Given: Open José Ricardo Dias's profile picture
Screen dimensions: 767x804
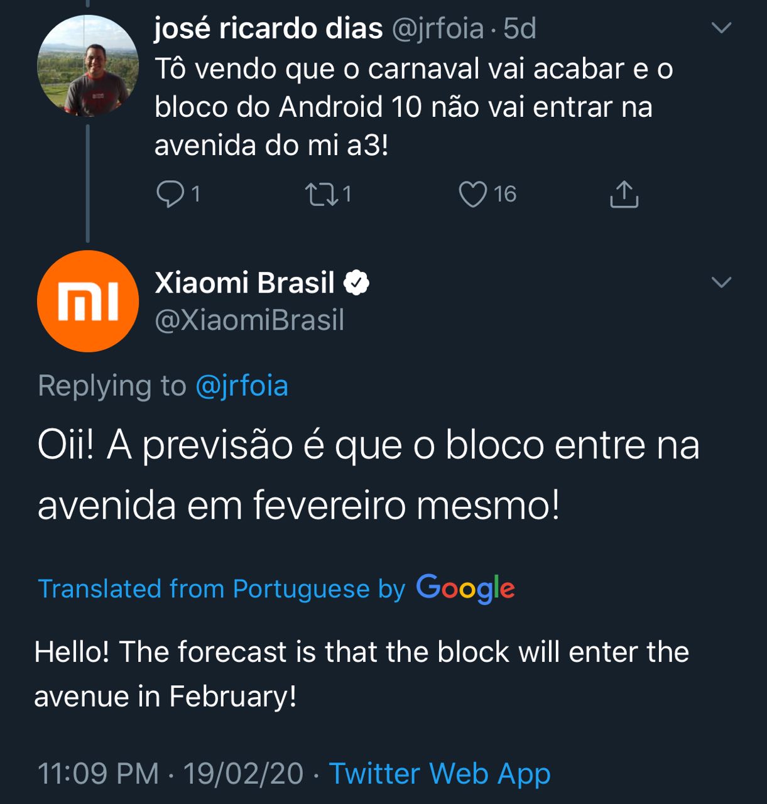Looking at the screenshot, I should pyautogui.click(x=88, y=66).
